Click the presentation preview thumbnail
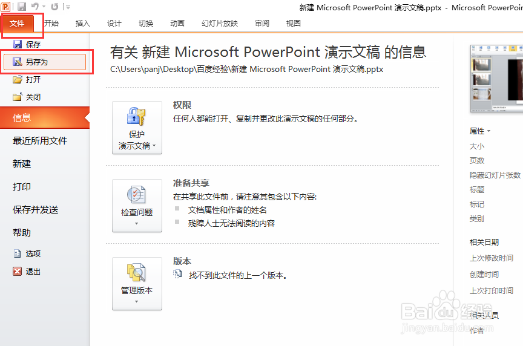The width and height of the screenshot is (523, 346). pyautogui.click(x=496, y=78)
